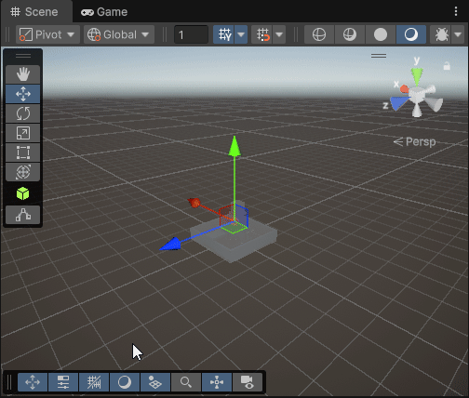Toggle the search overlay magnifier button
This screenshot has height=398, width=469.
point(186,382)
